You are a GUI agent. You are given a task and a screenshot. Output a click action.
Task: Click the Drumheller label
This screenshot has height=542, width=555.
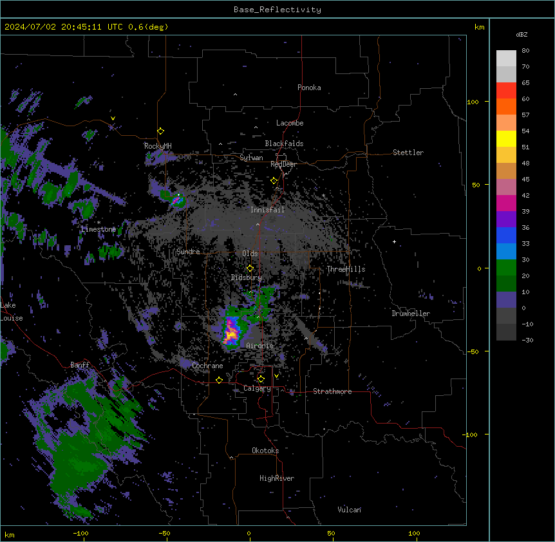(411, 313)
